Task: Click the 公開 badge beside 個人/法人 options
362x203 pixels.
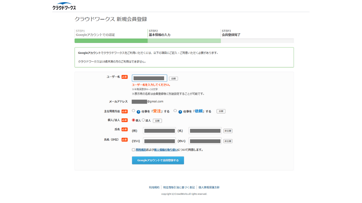Action: [x=157, y=121]
